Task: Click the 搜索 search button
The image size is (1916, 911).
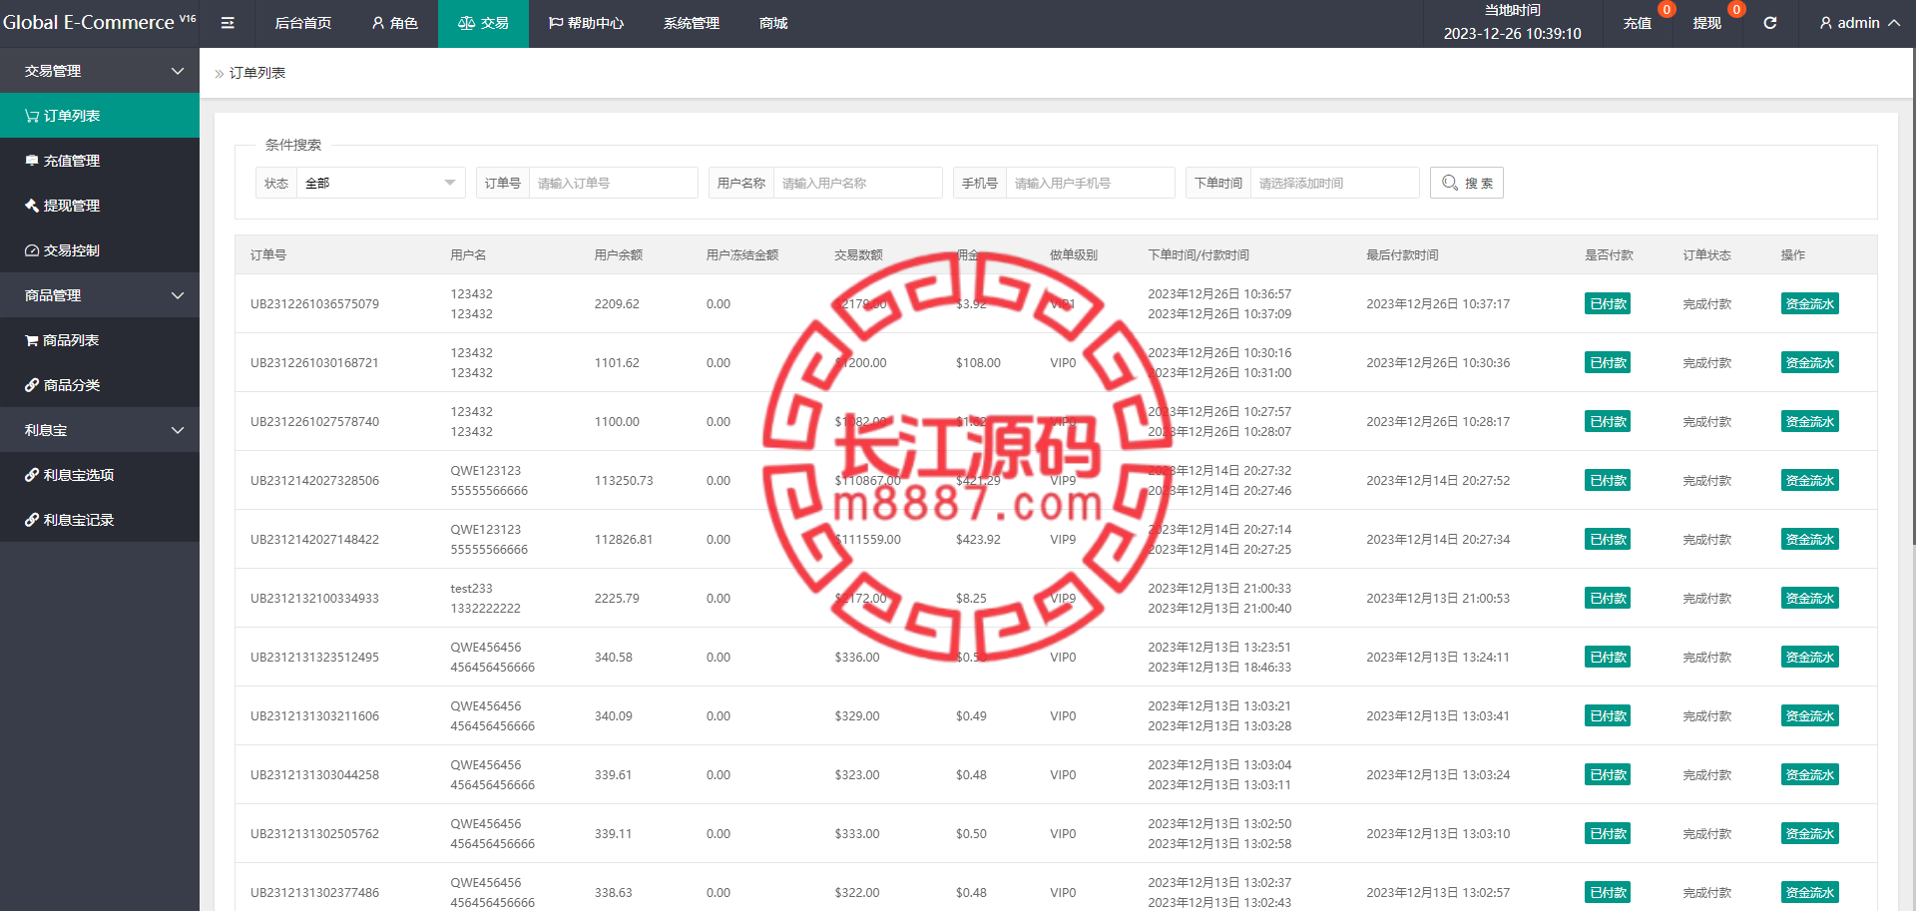Action: [1467, 183]
